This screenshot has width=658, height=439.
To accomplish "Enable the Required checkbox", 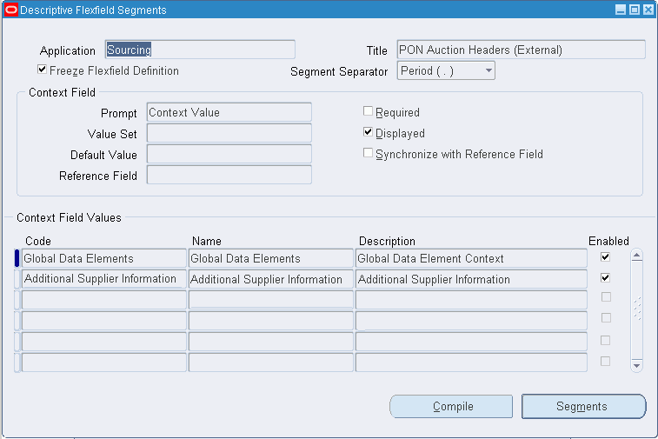I will 369,111.
